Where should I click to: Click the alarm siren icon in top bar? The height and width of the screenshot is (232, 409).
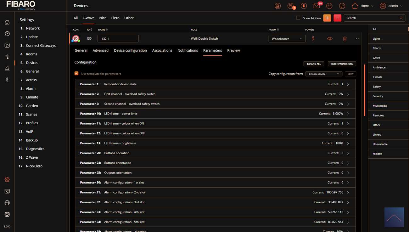[277, 6]
